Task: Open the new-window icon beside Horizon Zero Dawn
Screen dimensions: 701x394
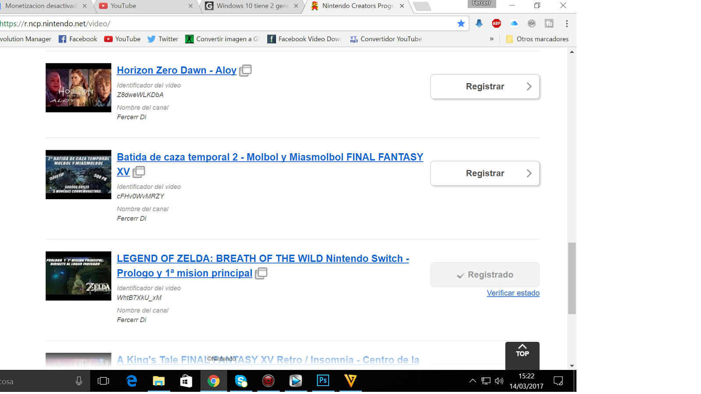Action: (x=245, y=70)
